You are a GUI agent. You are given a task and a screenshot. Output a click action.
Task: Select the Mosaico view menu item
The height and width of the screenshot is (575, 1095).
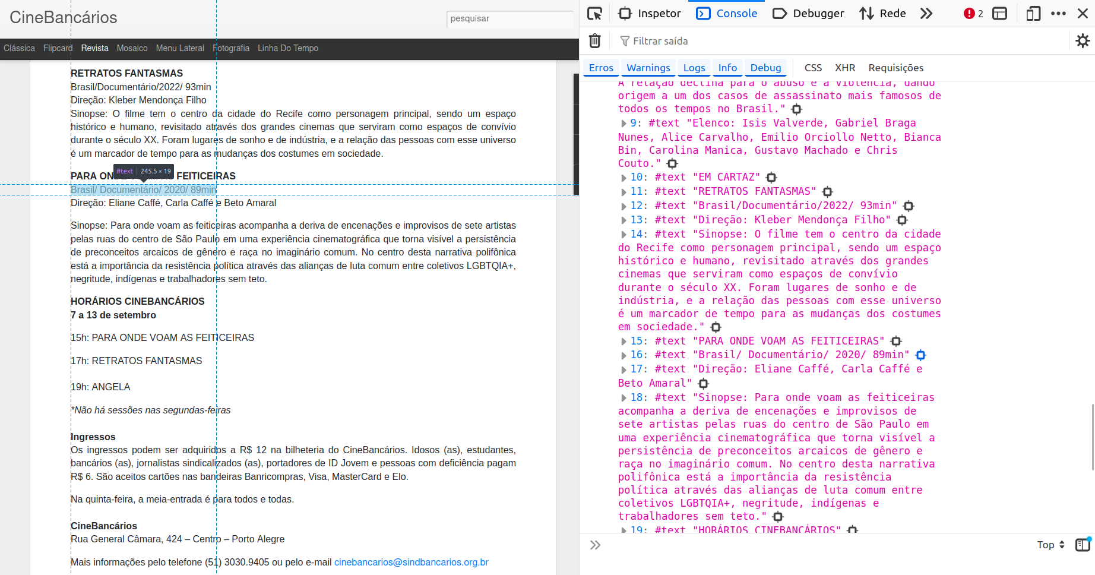(132, 48)
